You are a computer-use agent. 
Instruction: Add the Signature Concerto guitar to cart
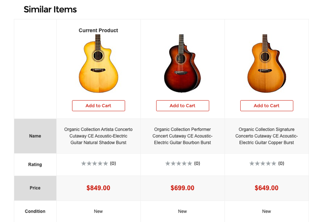(x=266, y=106)
